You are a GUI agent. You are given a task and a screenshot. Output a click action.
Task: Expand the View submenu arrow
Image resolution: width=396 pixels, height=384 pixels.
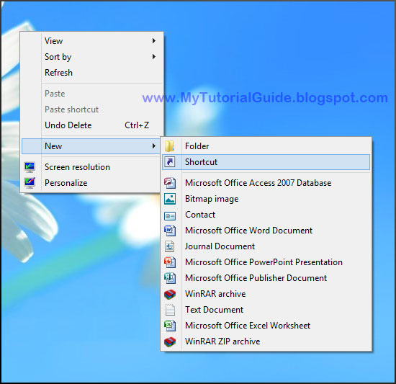(x=154, y=40)
